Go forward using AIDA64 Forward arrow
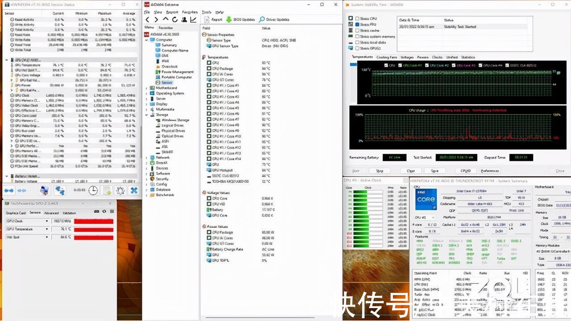 (x=156, y=20)
